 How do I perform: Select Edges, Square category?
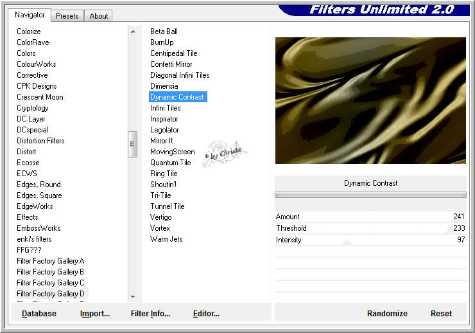pyautogui.click(x=39, y=195)
